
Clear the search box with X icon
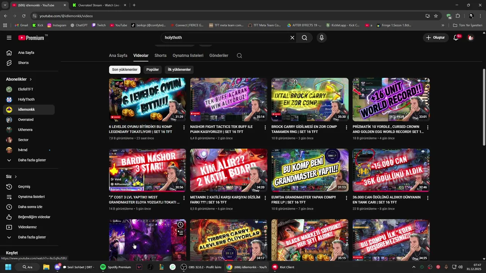[292, 38]
